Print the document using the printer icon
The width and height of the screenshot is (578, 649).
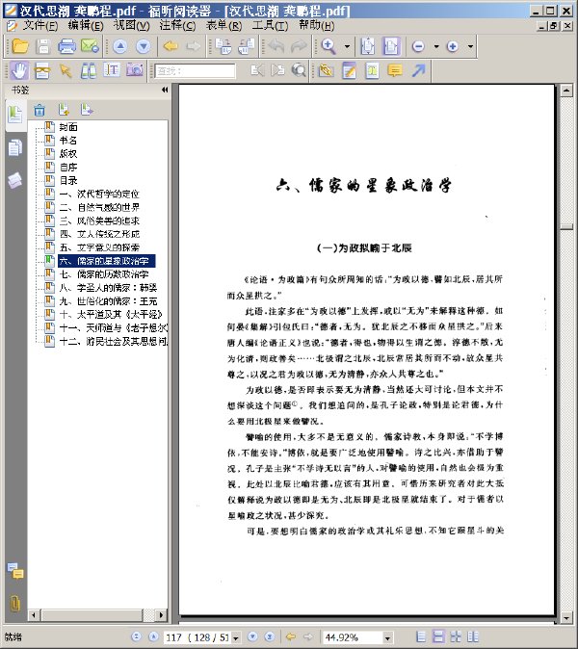coord(66,46)
